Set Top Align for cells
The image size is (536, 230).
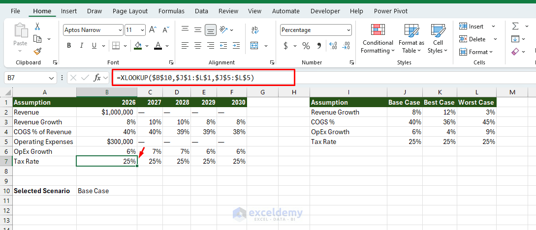coord(185,29)
